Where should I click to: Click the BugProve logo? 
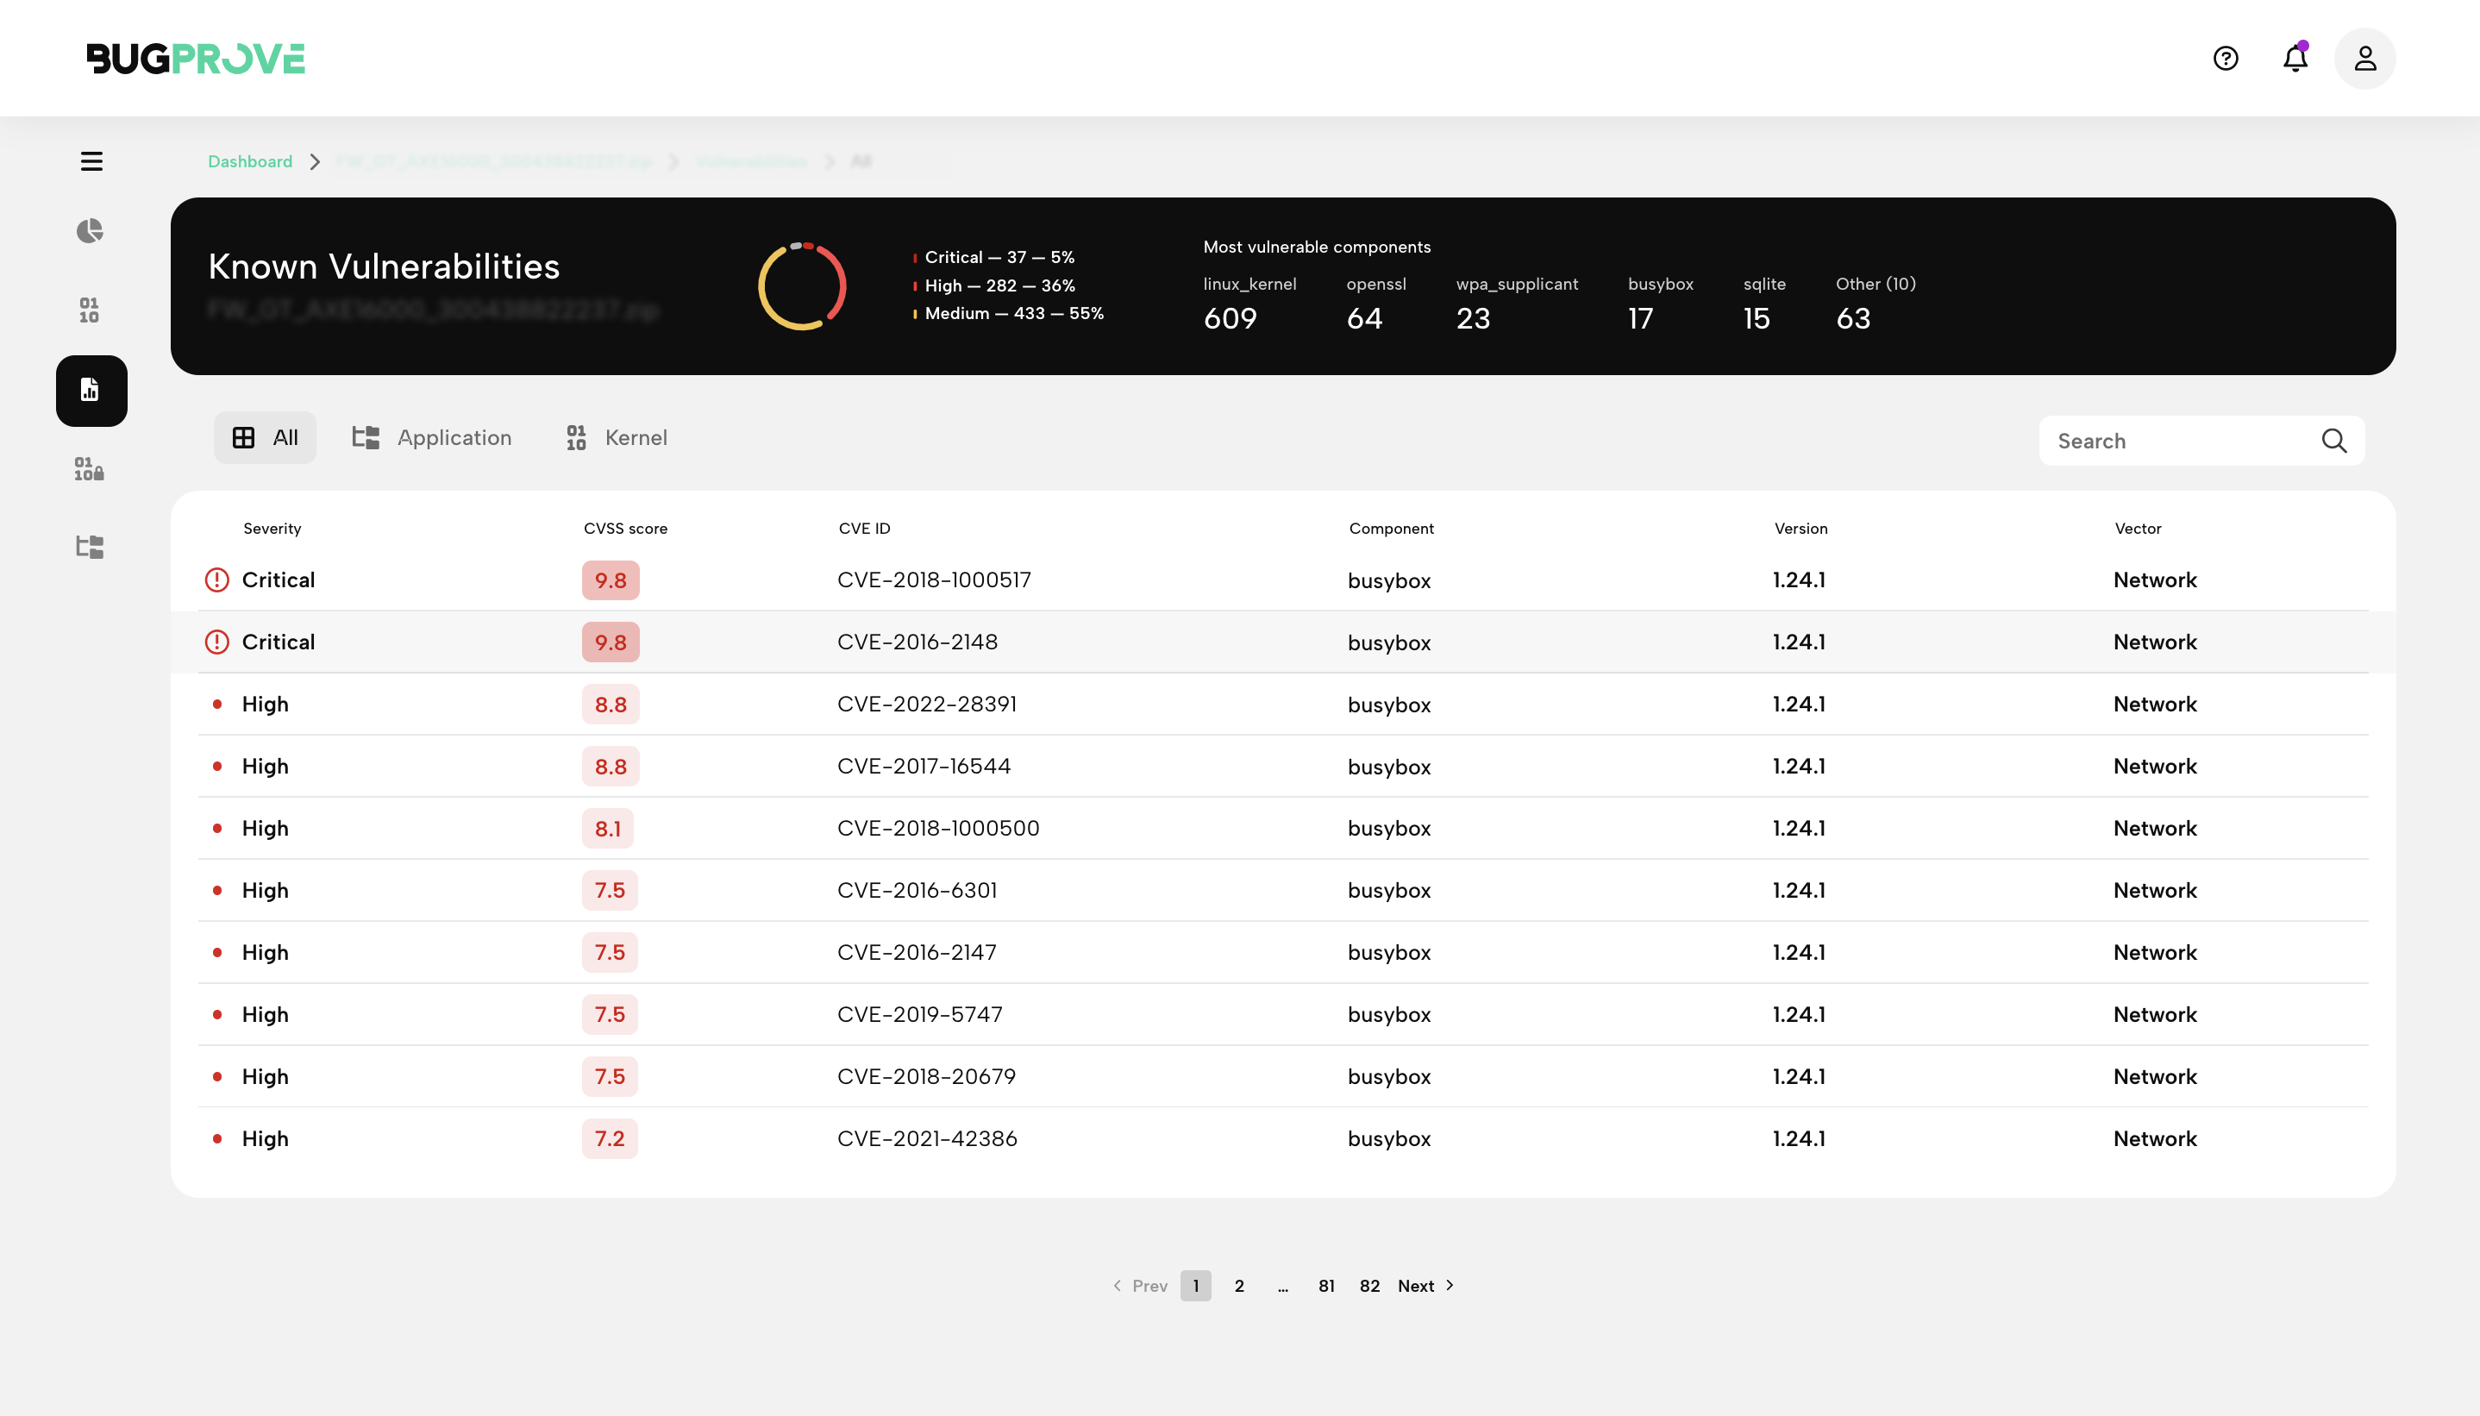coord(194,58)
